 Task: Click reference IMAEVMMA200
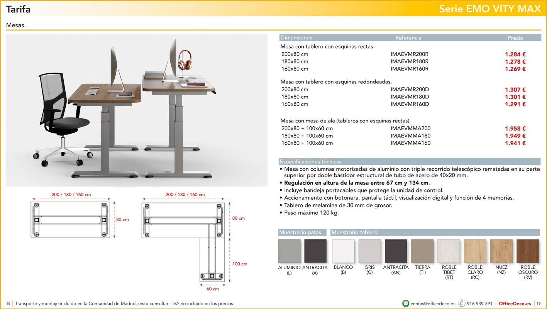click(410, 129)
